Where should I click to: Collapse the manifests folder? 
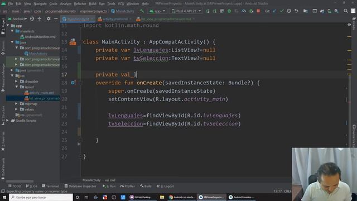click(12, 31)
